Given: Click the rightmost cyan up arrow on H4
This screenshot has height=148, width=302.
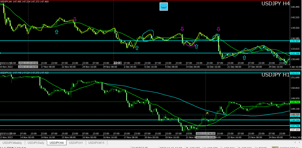Looking at the screenshot, I should coord(244,58).
